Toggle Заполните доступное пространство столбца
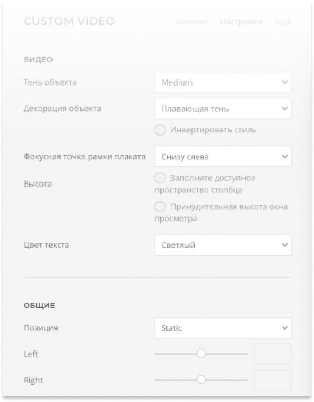Viewport: 314px width, 402px height. (160, 178)
